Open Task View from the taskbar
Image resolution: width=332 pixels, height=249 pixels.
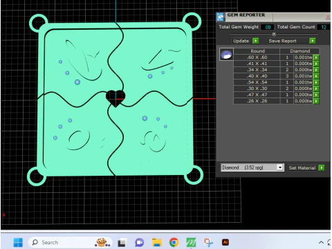pos(122,243)
